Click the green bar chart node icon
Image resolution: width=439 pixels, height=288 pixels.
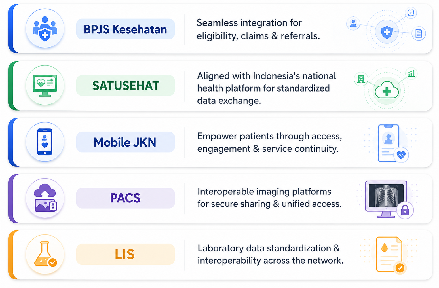tap(411, 74)
